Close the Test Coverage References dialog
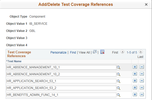The width and height of the screenshot is (152, 100). click(146, 4)
